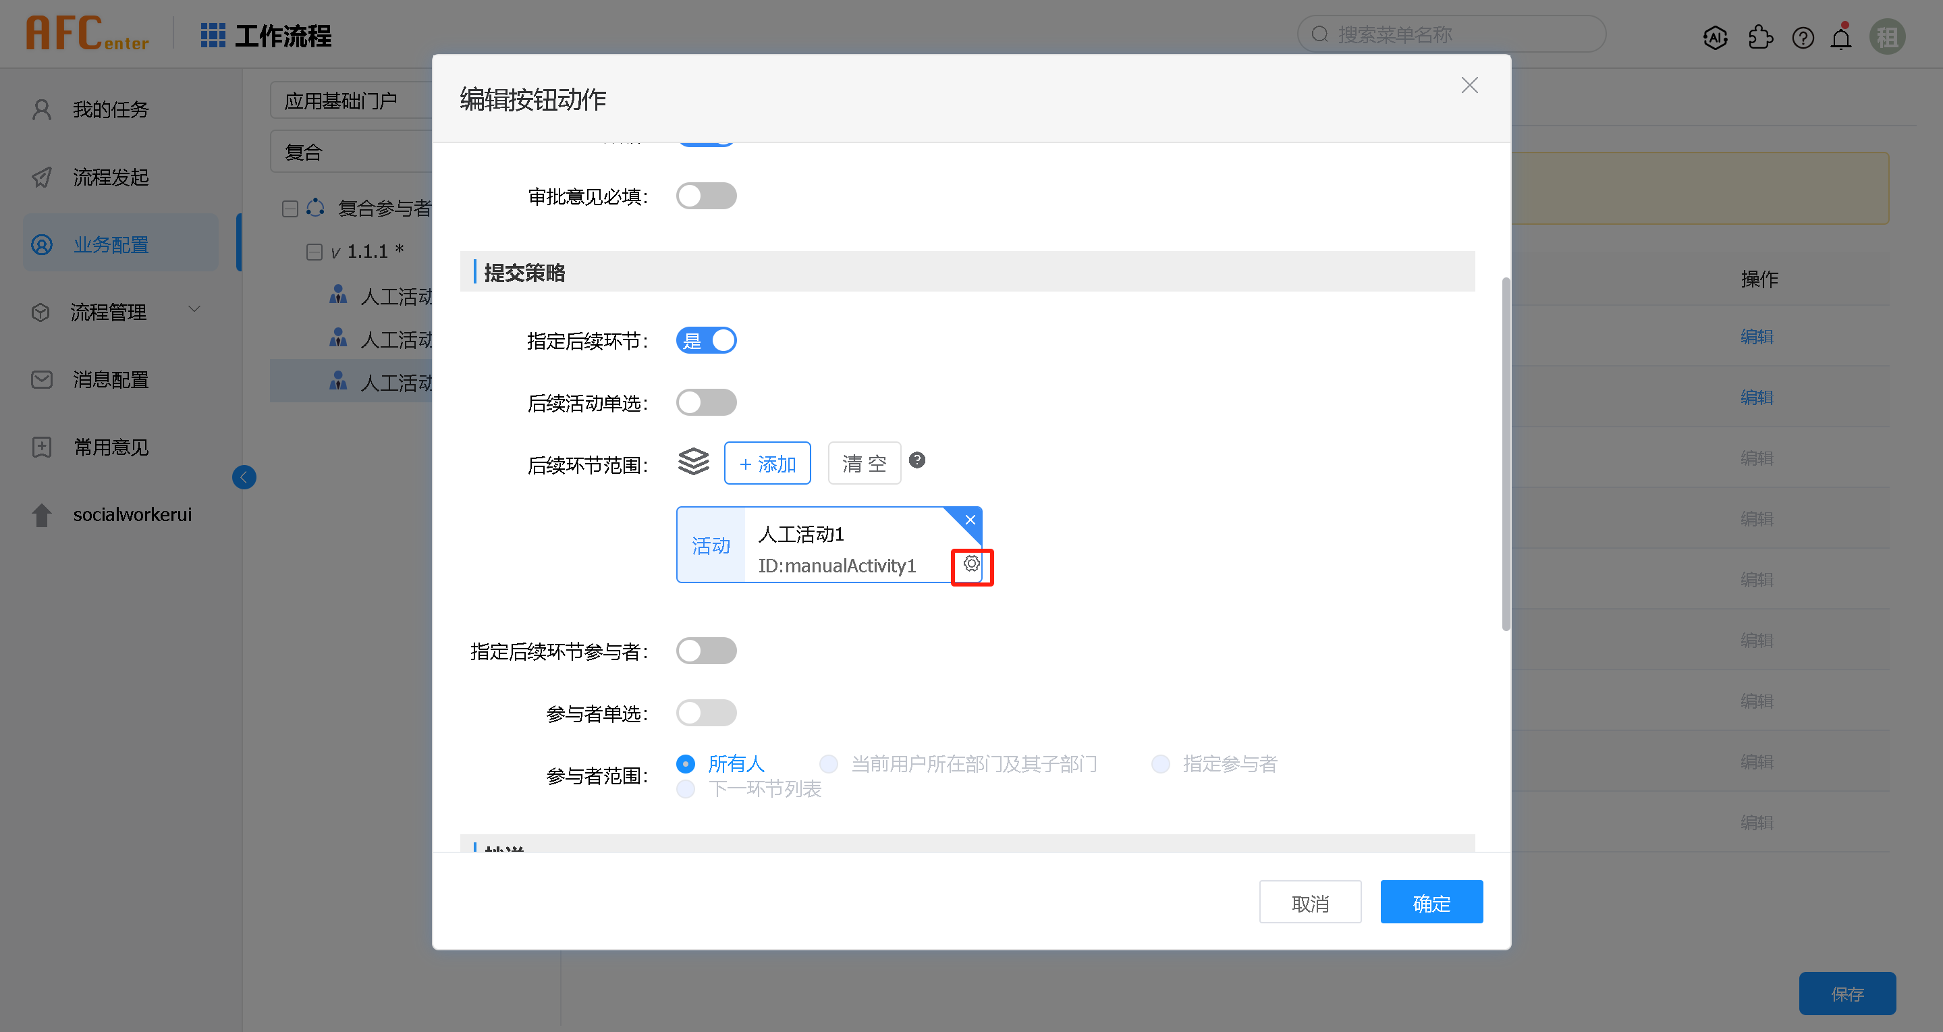Open the app grid icon beside 工作流程

[213, 36]
